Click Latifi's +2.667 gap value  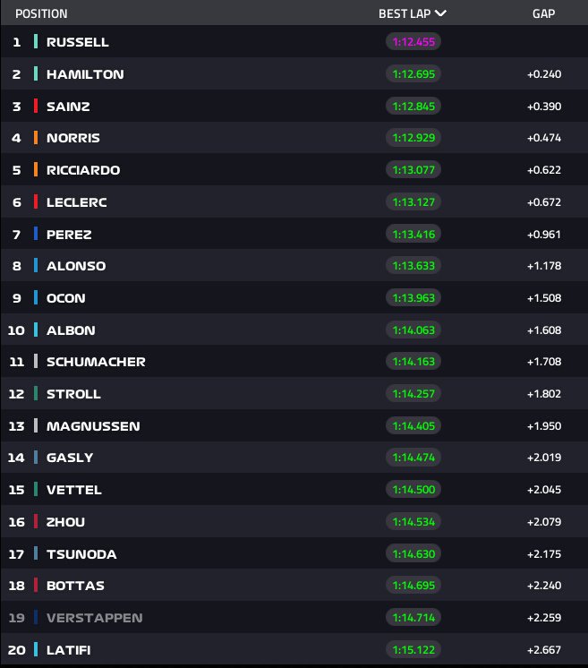pos(544,650)
